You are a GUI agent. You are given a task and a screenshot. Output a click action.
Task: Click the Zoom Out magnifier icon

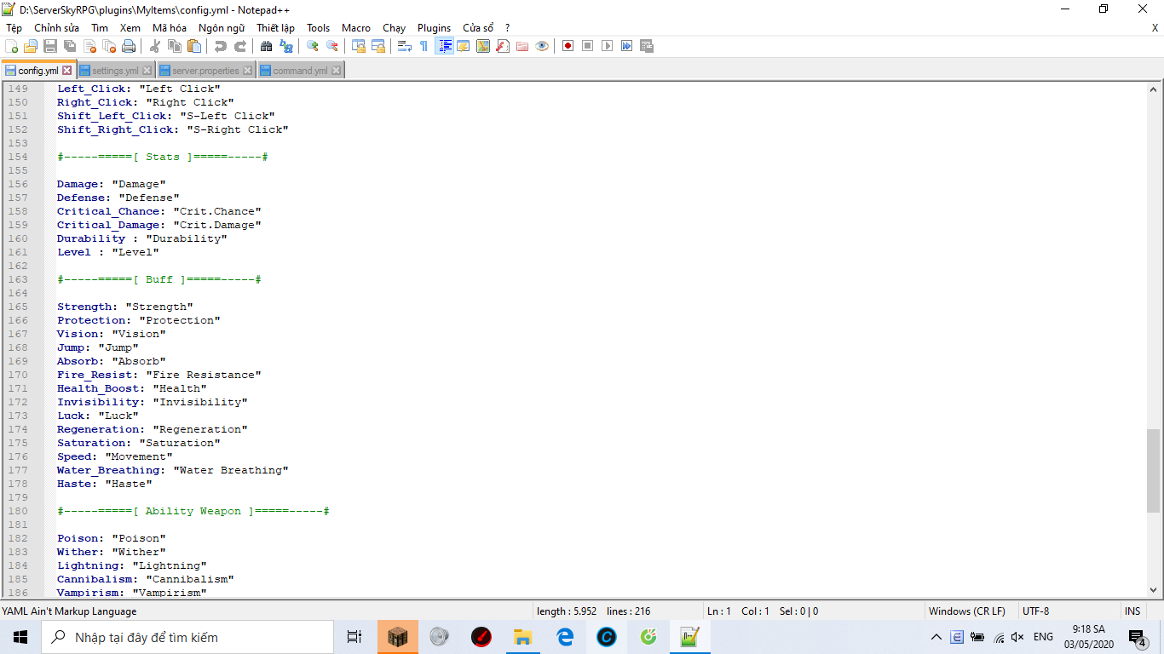[x=331, y=46]
